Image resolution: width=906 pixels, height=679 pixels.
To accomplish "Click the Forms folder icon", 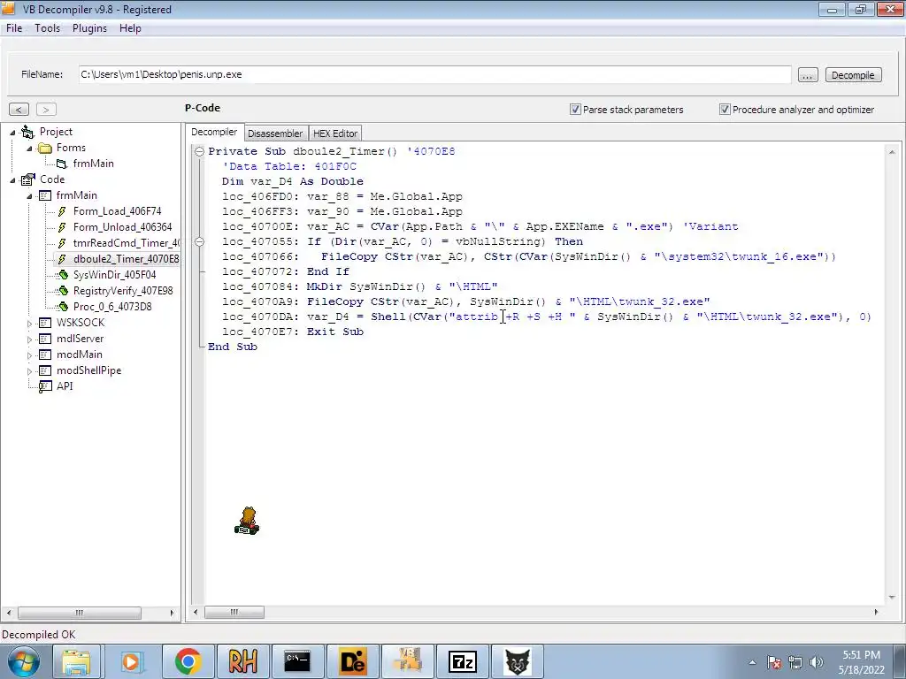I will 44,149.
